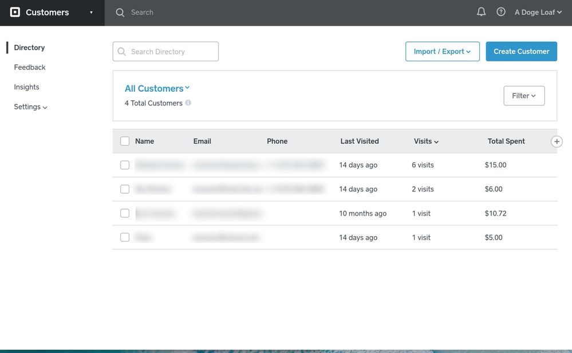
Task: Click the magnifier icon in top search
Action: click(x=120, y=13)
